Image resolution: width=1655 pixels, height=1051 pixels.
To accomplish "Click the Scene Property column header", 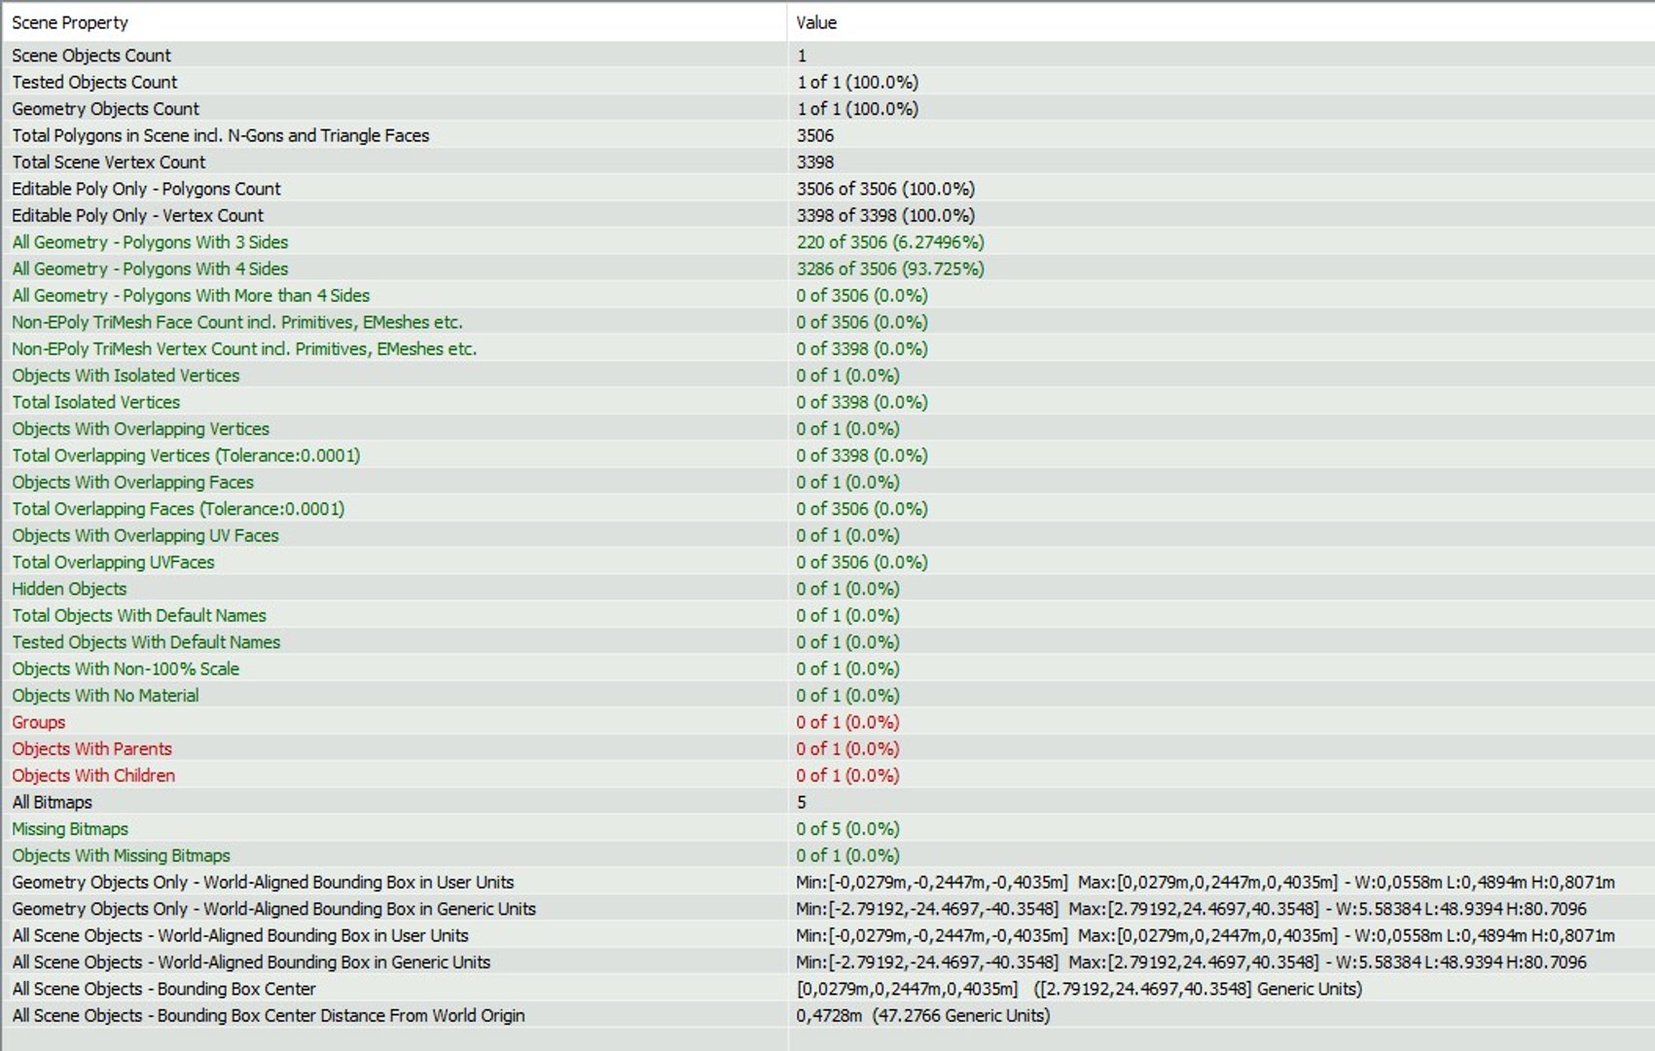I will (394, 22).
